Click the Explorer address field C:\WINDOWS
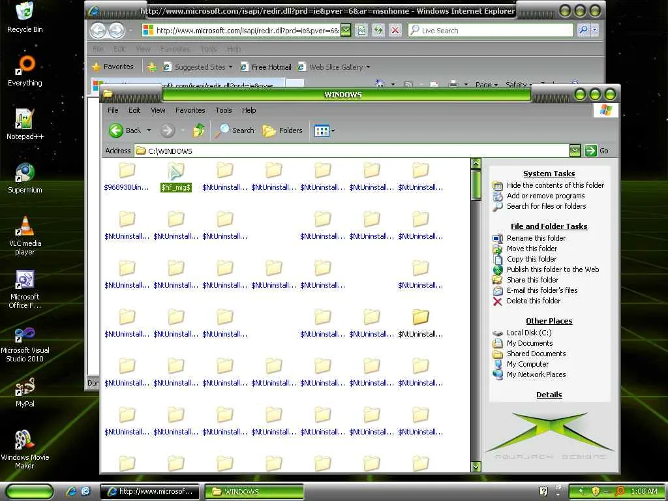The height and width of the screenshot is (501, 668). 352,151
